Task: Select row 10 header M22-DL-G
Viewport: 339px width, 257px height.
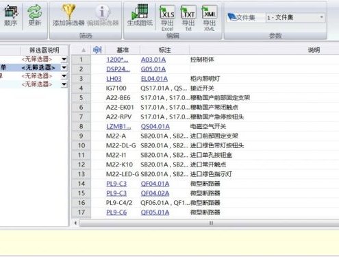Action: [x=81, y=145]
